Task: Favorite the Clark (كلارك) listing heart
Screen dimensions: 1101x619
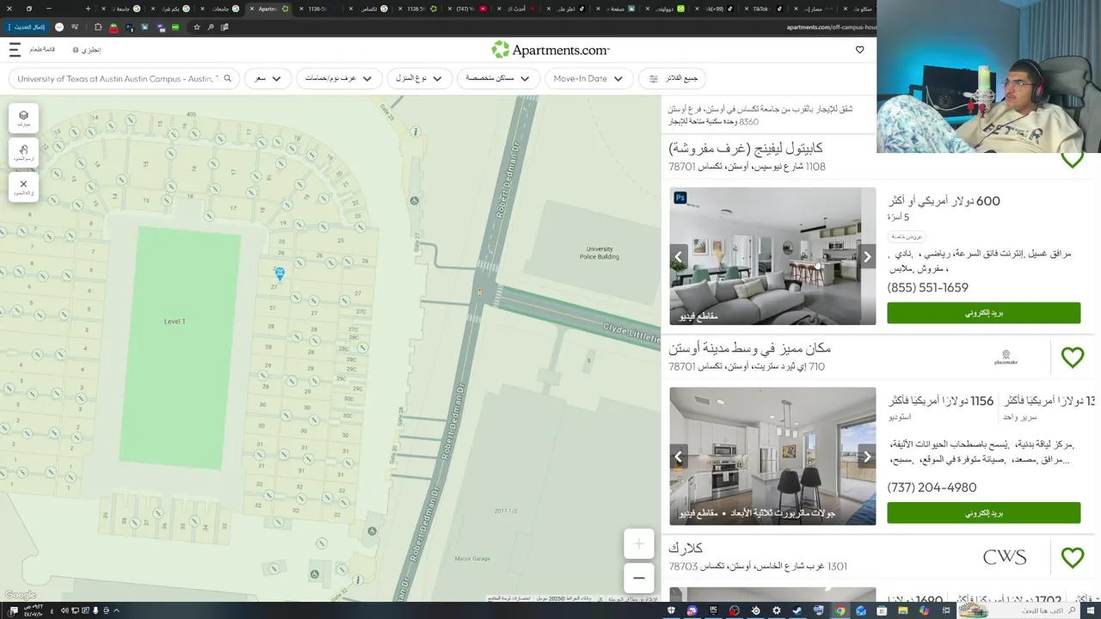Action: pyautogui.click(x=1072, y=557)
